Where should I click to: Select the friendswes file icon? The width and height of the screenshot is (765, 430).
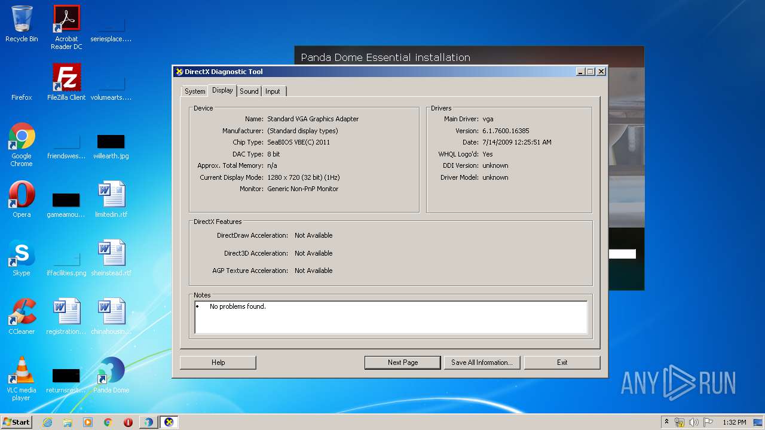[x=66, y=147]
